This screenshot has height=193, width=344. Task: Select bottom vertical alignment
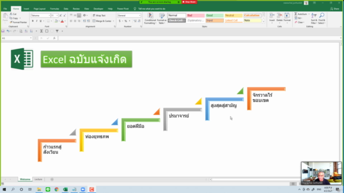[x=79, y=16]
